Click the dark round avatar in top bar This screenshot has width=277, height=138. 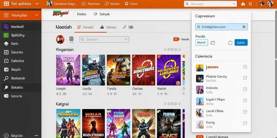click(x=262, y=3)
